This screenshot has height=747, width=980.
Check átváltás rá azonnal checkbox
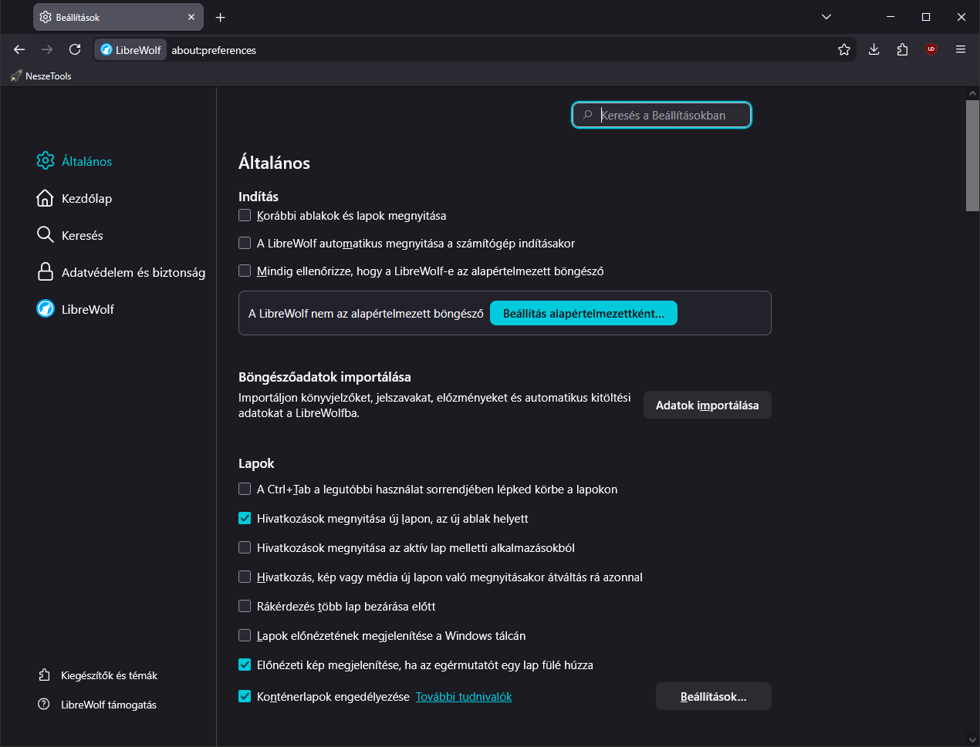point(245,577)
